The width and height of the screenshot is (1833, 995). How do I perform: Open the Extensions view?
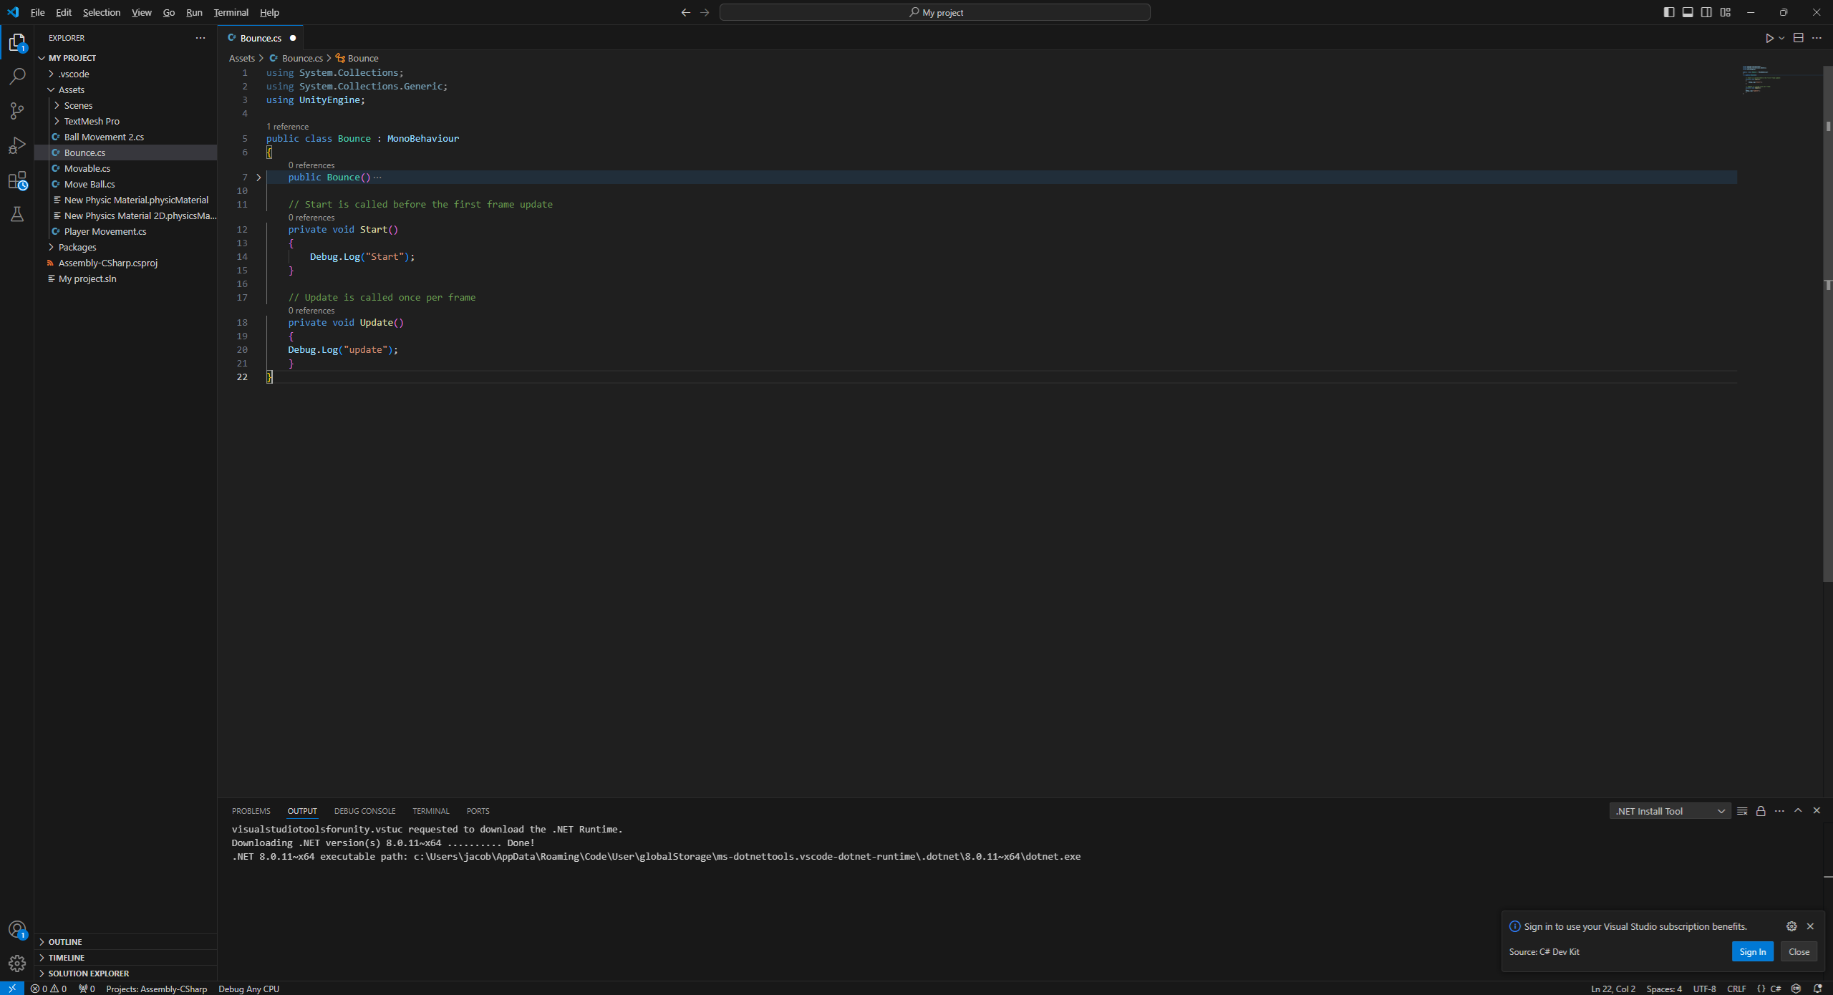(x=17, y=180)
